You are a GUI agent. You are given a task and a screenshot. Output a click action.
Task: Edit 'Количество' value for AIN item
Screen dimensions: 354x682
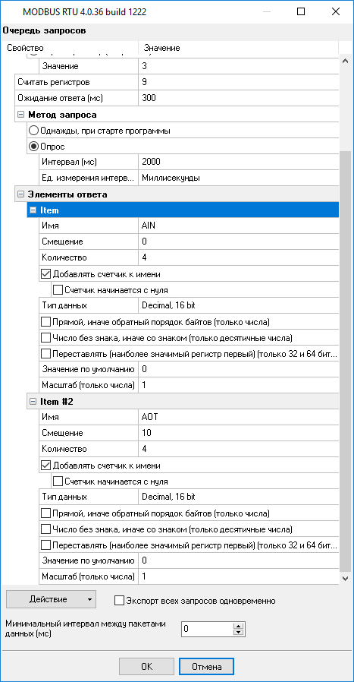pyautogui.click(x=238, y=257)
